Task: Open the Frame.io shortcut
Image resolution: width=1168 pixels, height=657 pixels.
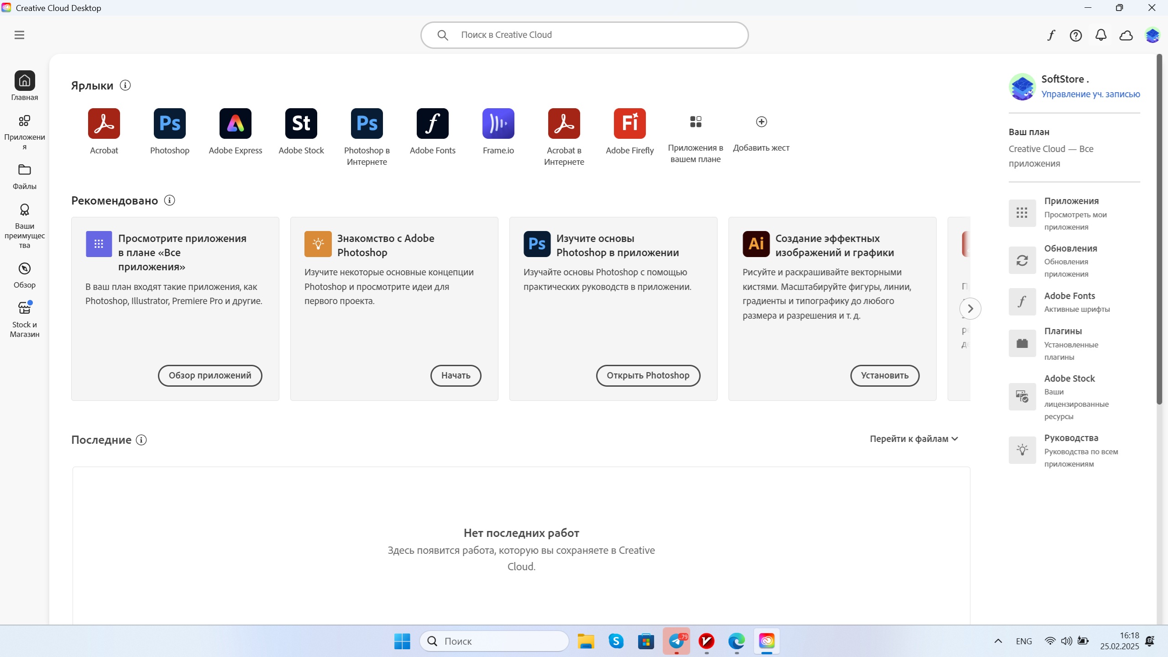Action: [498, 123]
